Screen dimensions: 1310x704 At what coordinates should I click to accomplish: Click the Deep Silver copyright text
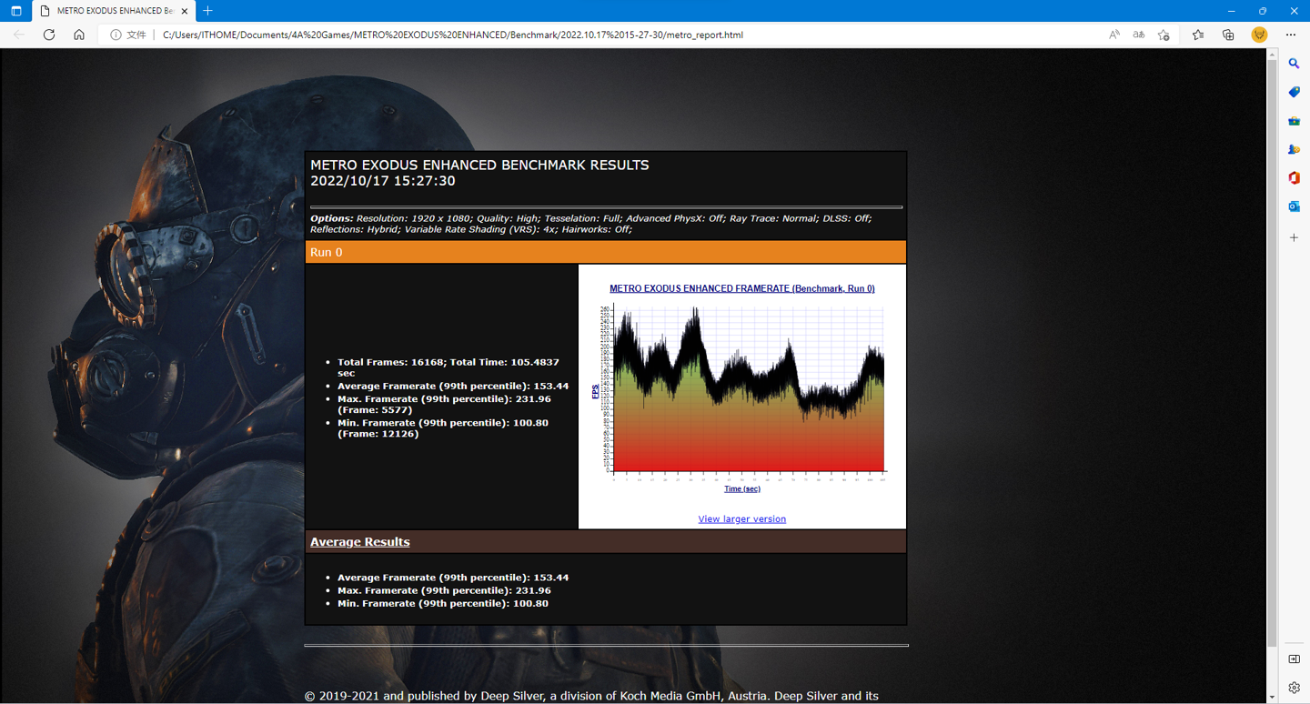tap(591, 696)
